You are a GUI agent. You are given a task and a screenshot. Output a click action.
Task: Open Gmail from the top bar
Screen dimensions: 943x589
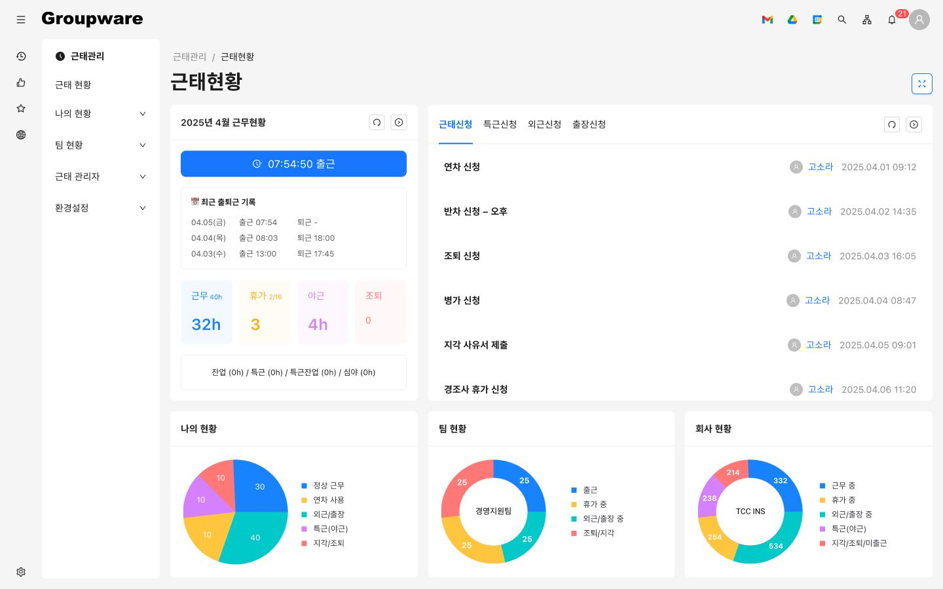767,20
